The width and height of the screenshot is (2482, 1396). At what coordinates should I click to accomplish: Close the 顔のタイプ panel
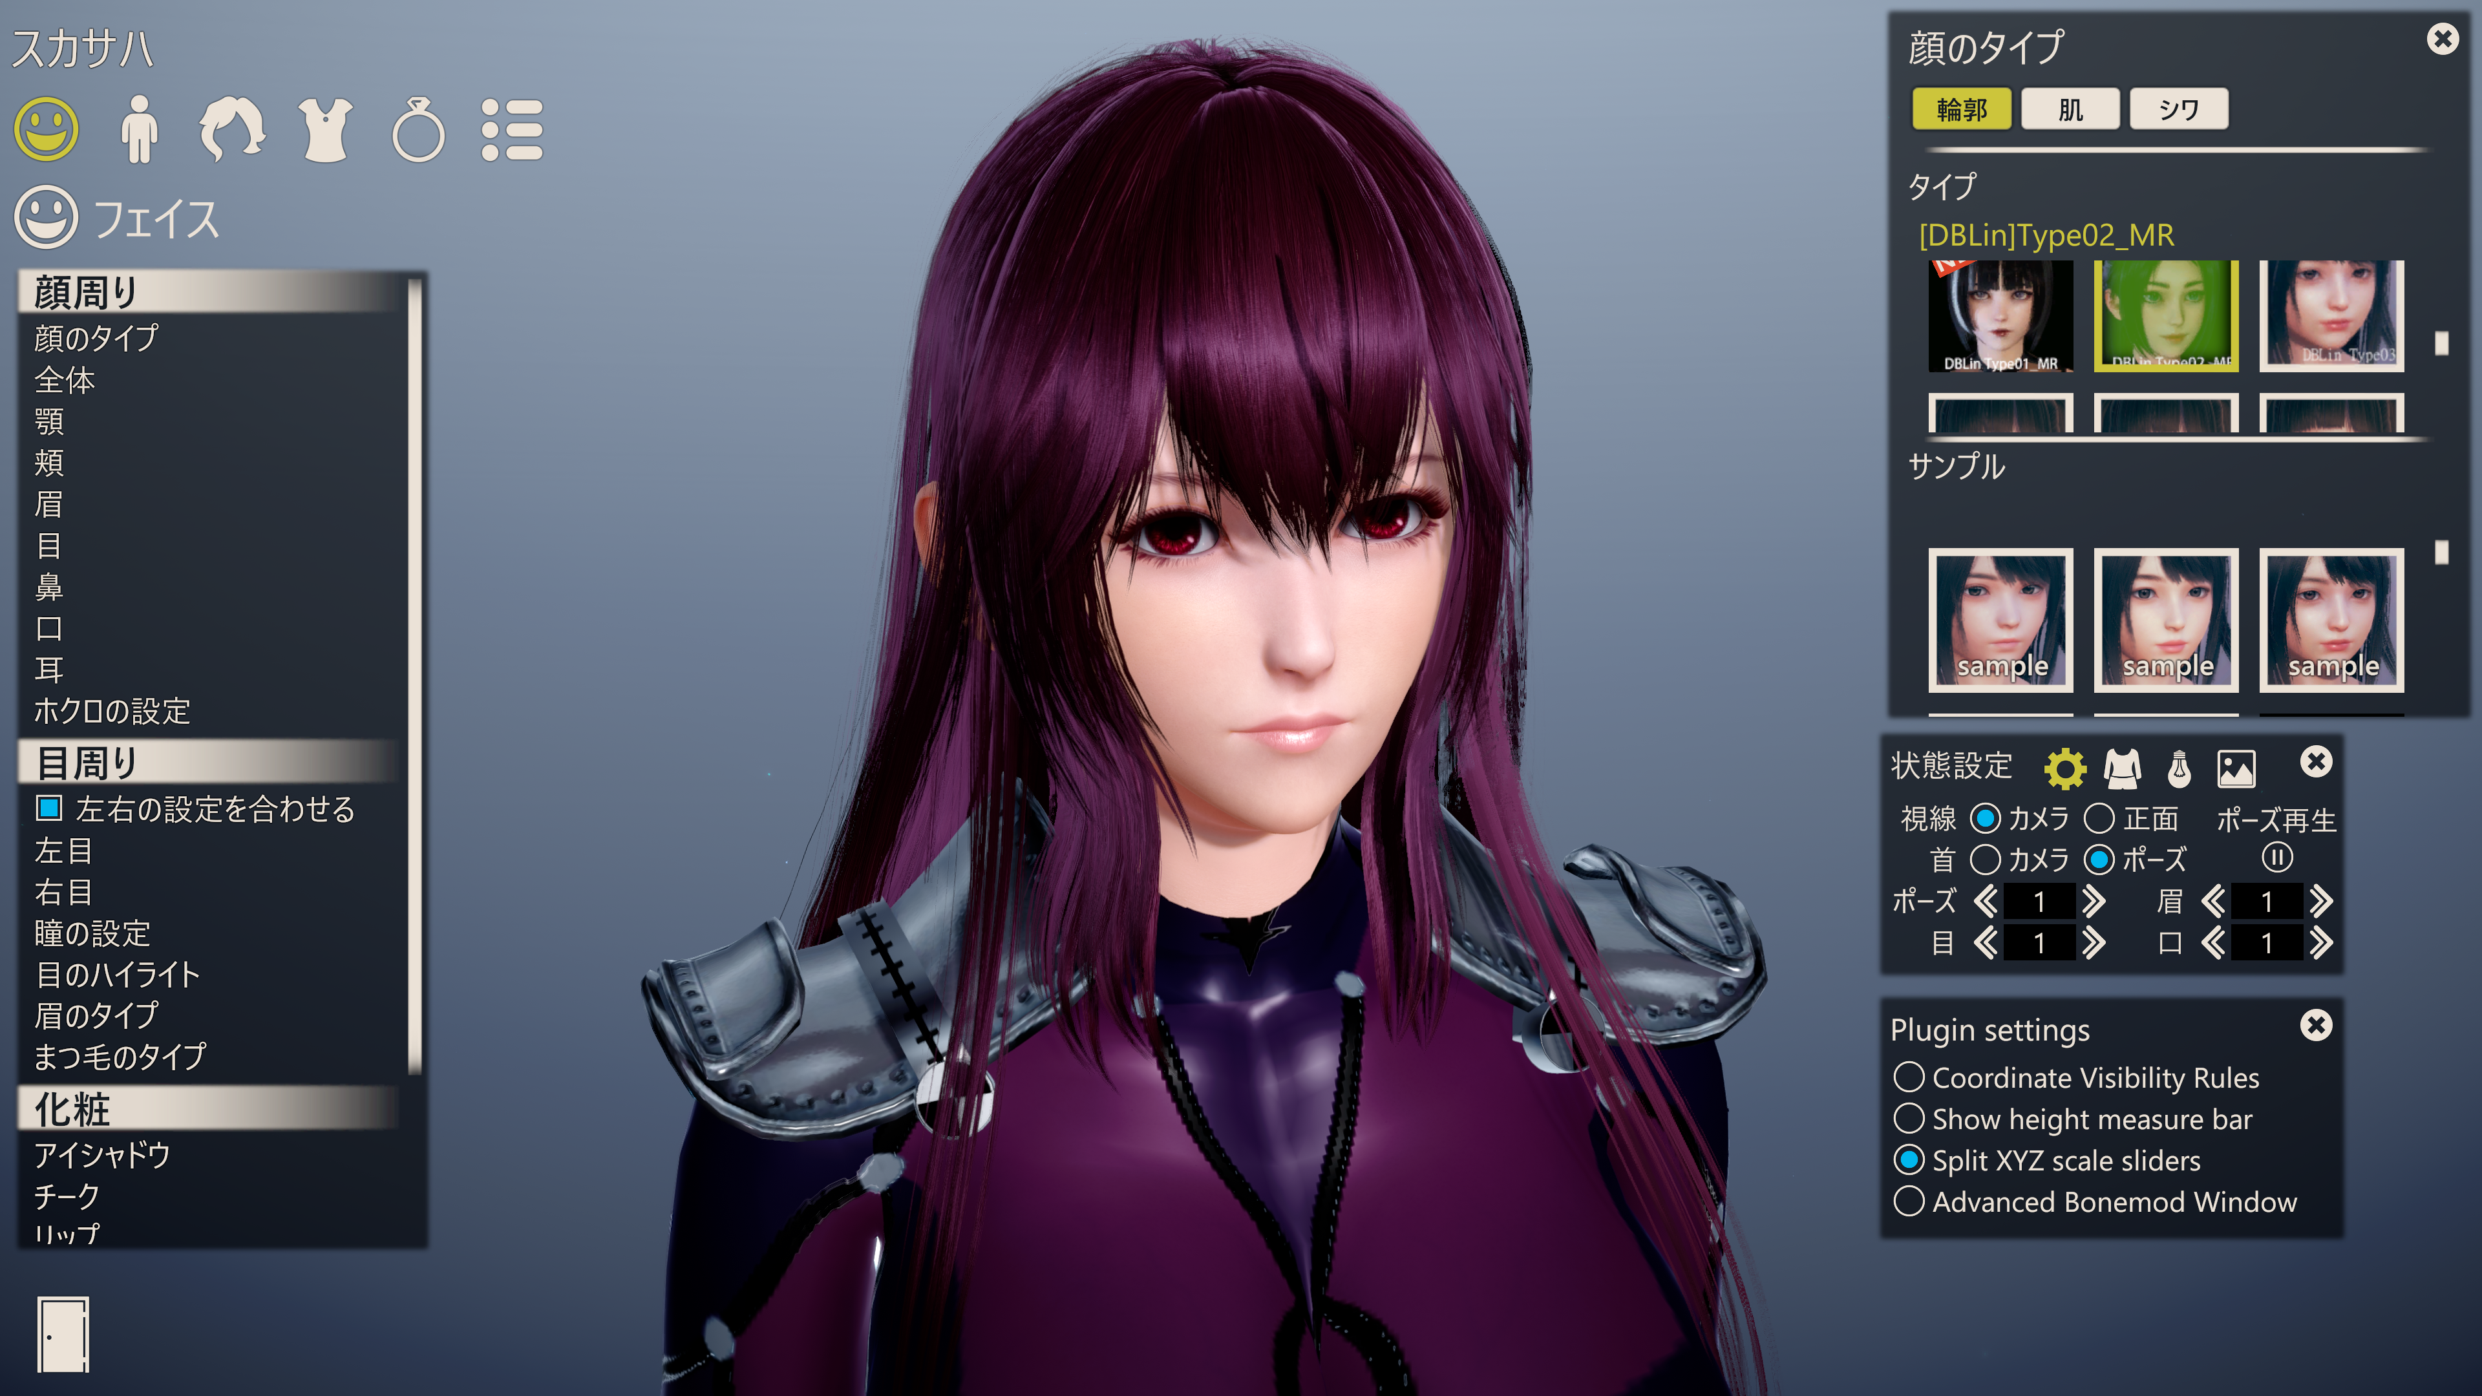click(x=2443, y=39)
